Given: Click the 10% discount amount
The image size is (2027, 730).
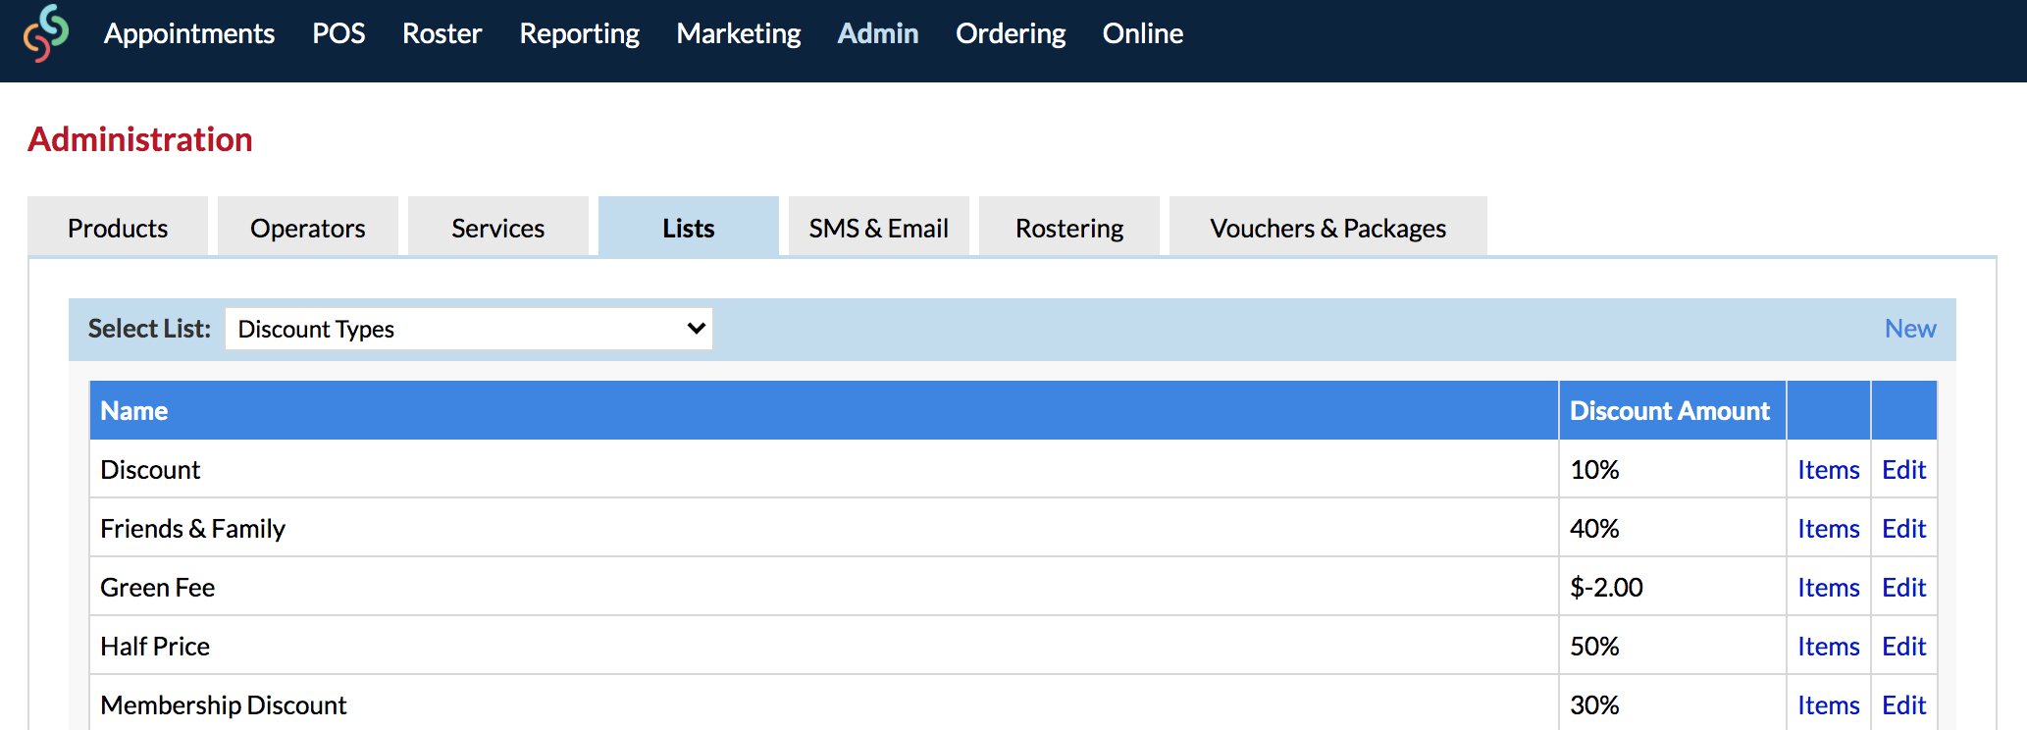Looking at the screenshot, I should tap(1594, 470).
